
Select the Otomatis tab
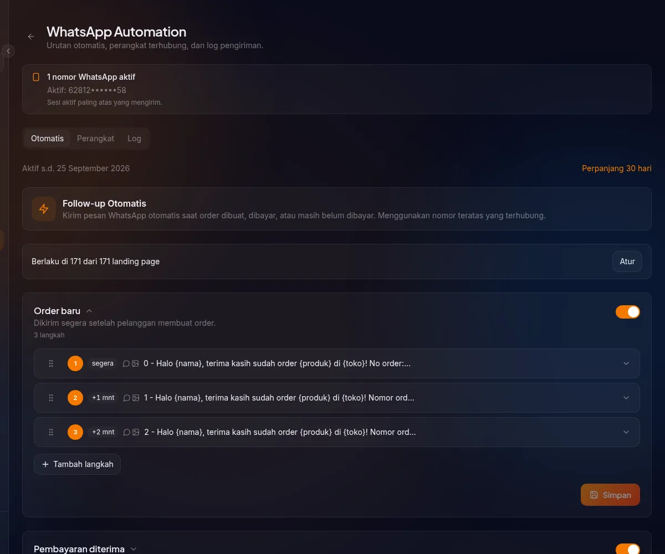[48, 138]
